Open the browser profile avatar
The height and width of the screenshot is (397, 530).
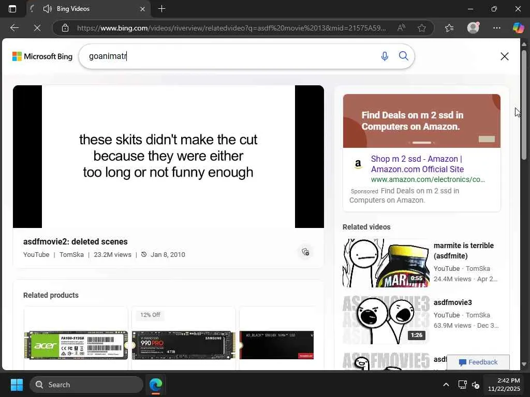(x=473, y=28)
